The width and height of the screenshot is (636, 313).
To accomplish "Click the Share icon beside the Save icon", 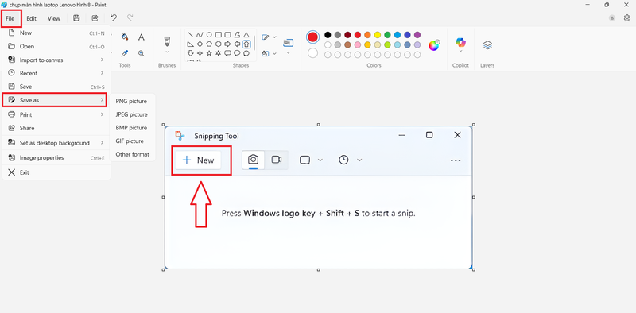I will point(95,18).
